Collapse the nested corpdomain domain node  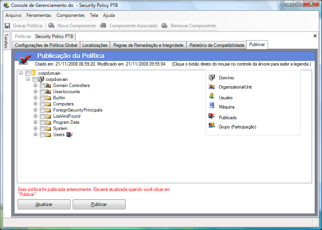[28, 79]
